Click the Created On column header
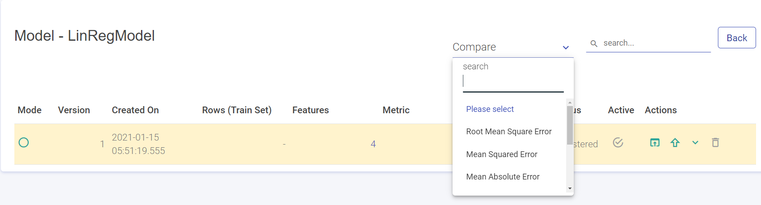 tap(135, 110)
